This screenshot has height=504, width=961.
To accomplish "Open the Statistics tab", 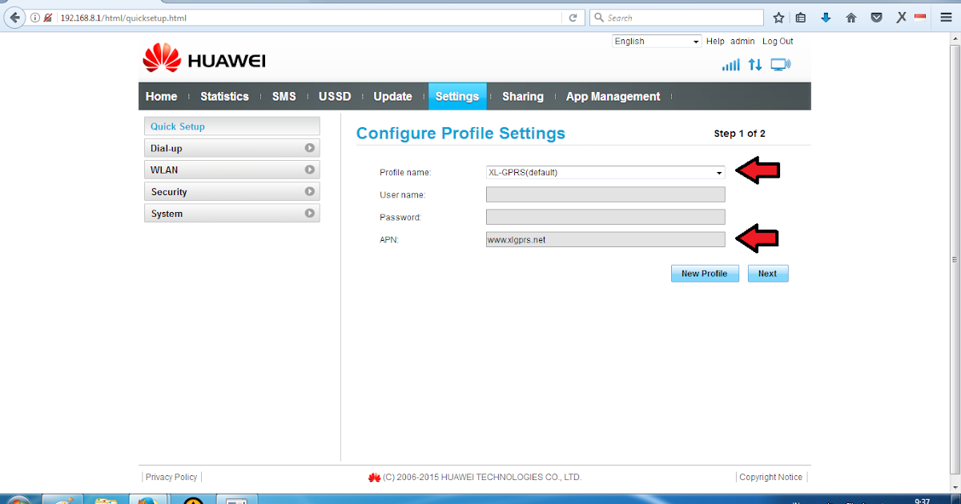I will coord(224,96).
